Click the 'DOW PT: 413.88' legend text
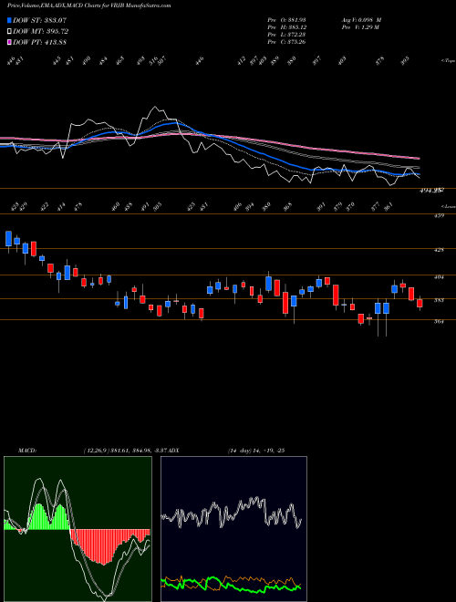The height and width of the screenshot is (602, 456). pyautogui.click(x=39, y=42)
